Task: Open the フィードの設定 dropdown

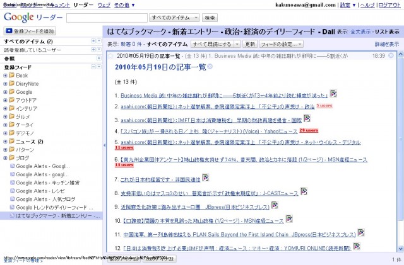Action: click(281, 44)
